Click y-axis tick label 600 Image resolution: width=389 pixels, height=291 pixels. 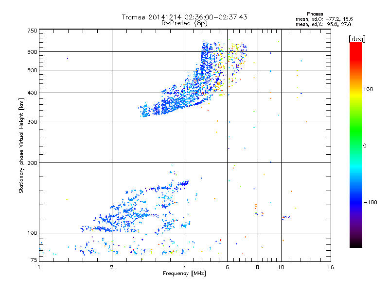tap(32, 52)
